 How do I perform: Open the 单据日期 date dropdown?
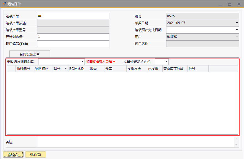[237, 23]
